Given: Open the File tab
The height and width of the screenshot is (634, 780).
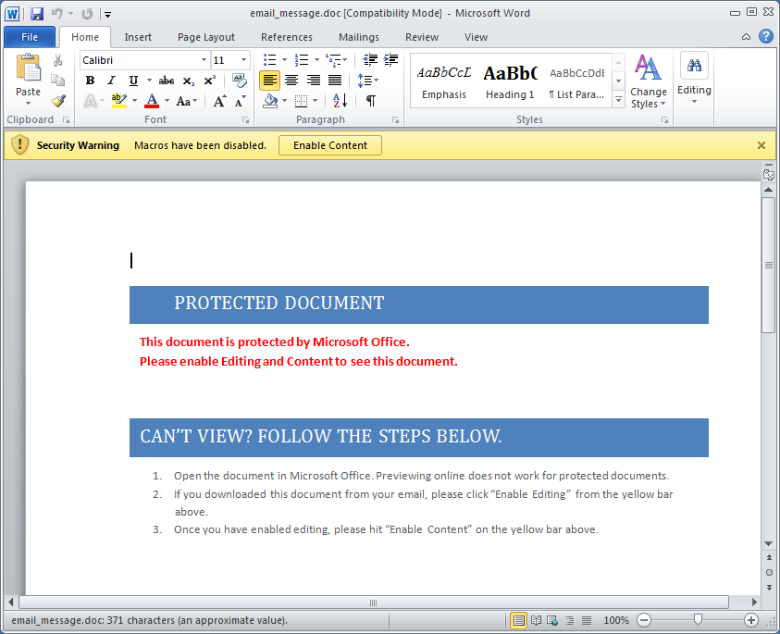Looking at the screenshot, I should pos(30,37).
